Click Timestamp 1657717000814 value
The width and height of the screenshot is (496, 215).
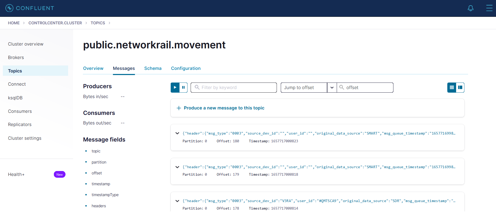coord(284,208)
